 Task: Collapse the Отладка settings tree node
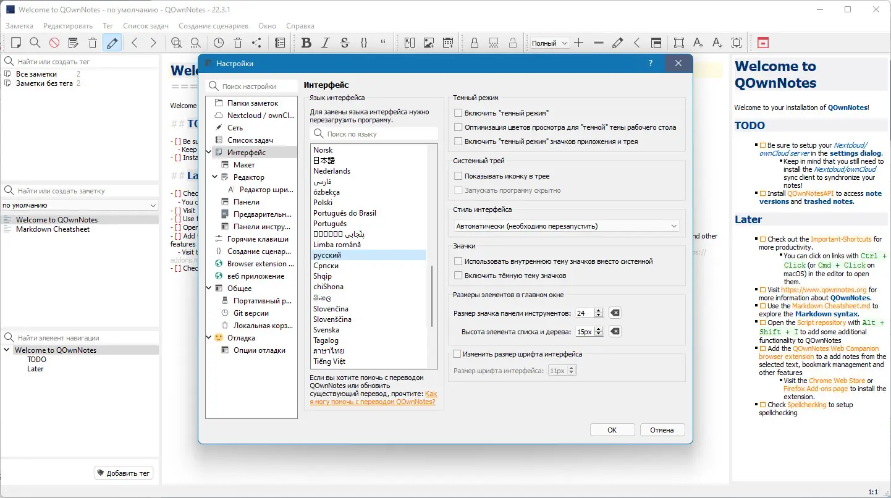[209, 338]
